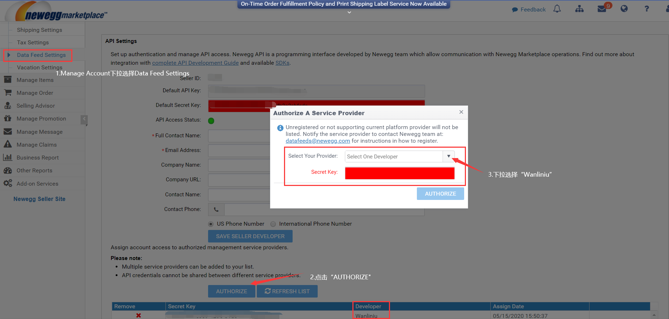Click the Selling Advisor icon
Image resolution: width=669 pixels, height=319 pixels.
point(8,105)
